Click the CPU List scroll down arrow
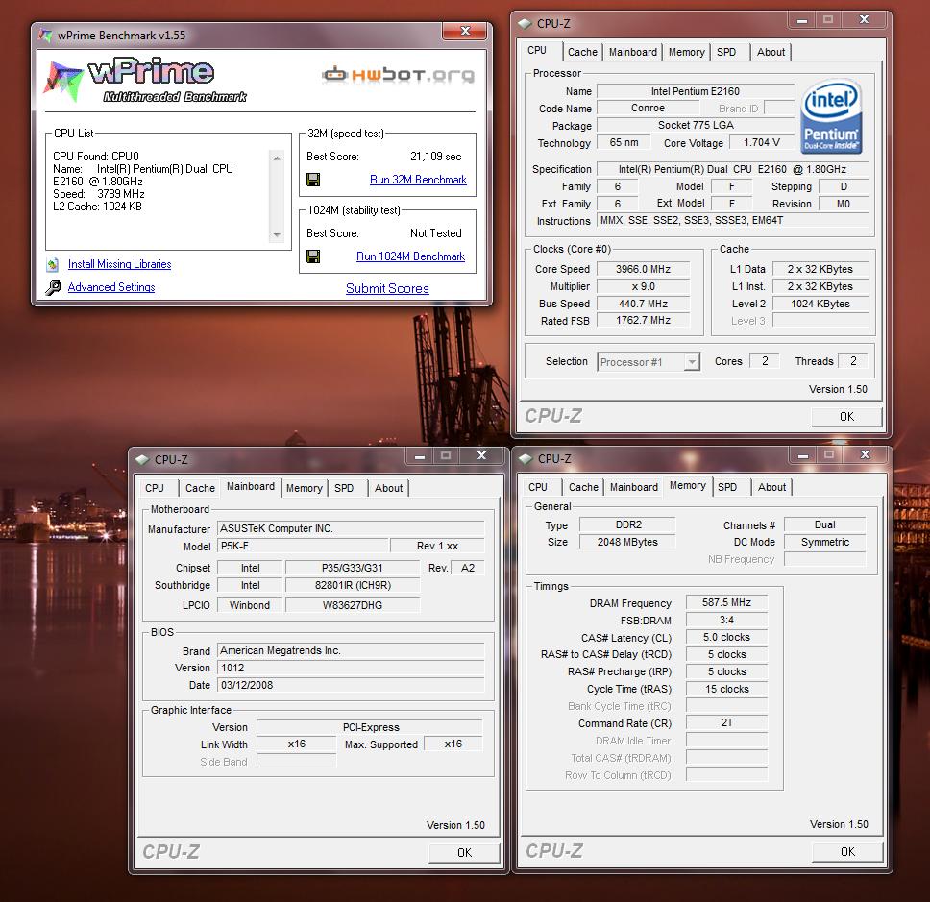Image resolution: width=930 pixels, height=902 pixels. (x=277, y=235)
